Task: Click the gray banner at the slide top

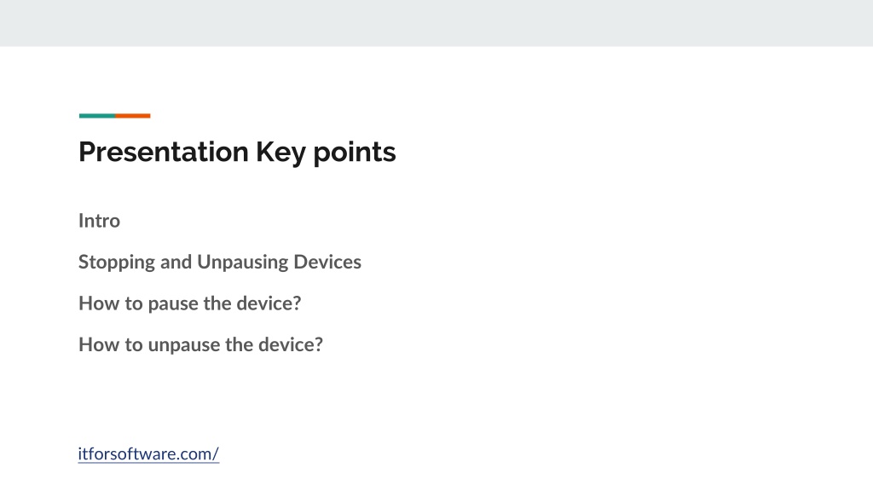Action: click(x=436, y=23)
